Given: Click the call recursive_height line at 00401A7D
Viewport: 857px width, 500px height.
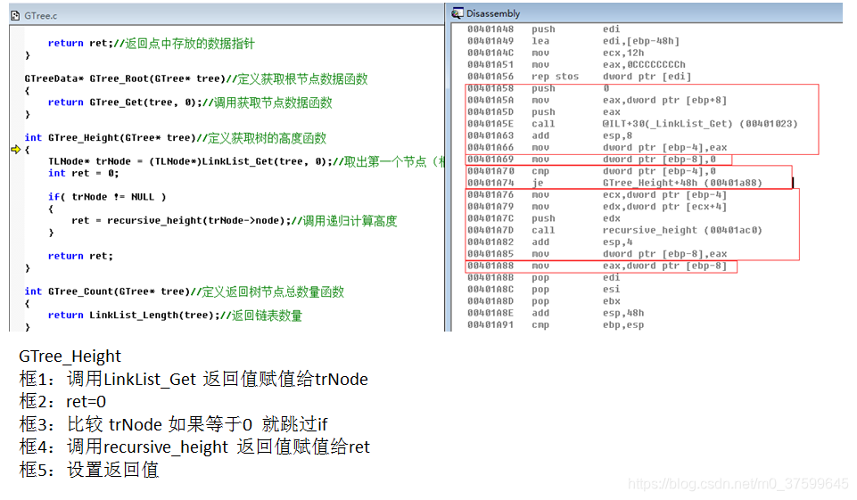Looking at the screenshot, I should [x=614, y=231].
